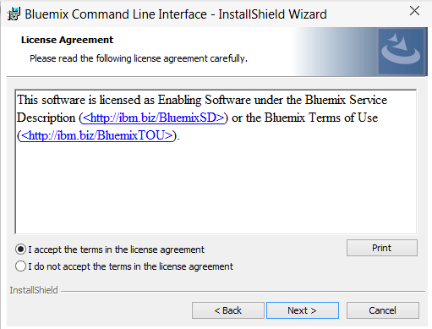432x329 pixels.
Task: Print the license agreement
Action: [382, 248]
